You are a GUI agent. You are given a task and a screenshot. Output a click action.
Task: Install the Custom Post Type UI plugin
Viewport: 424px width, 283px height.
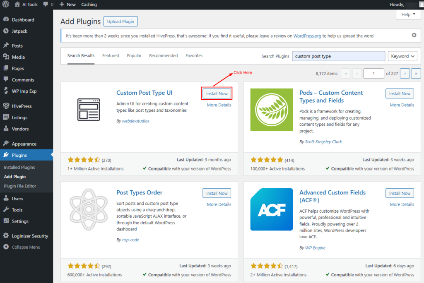(x=217, y=94)
